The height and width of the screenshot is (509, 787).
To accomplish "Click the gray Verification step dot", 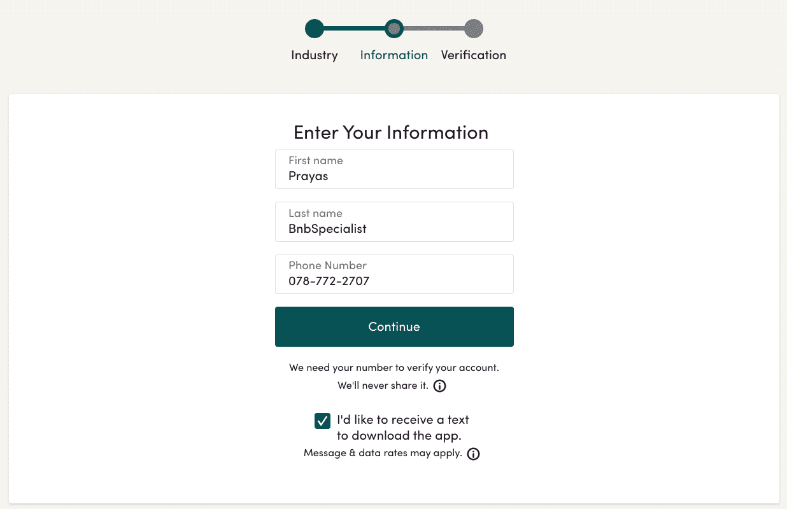I will click(x=473, y=29).
